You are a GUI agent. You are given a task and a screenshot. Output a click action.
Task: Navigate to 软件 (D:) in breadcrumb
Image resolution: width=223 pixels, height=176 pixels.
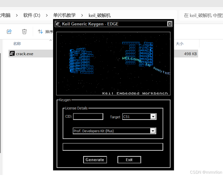coord(32,15)
